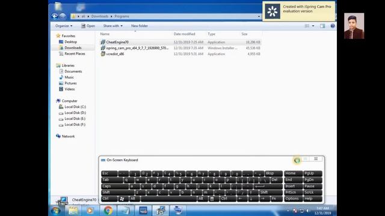Toggle the left Alt key on keyboard
The width and height of the screenshot is (385, 216).
pyautogui.click(x=134, y=199)
